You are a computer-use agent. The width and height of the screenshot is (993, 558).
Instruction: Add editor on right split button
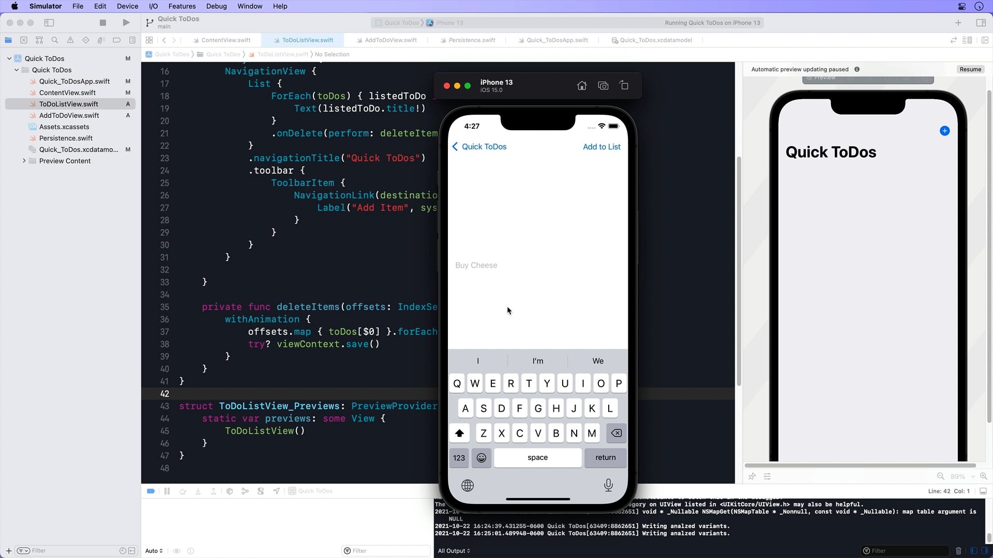985,40
